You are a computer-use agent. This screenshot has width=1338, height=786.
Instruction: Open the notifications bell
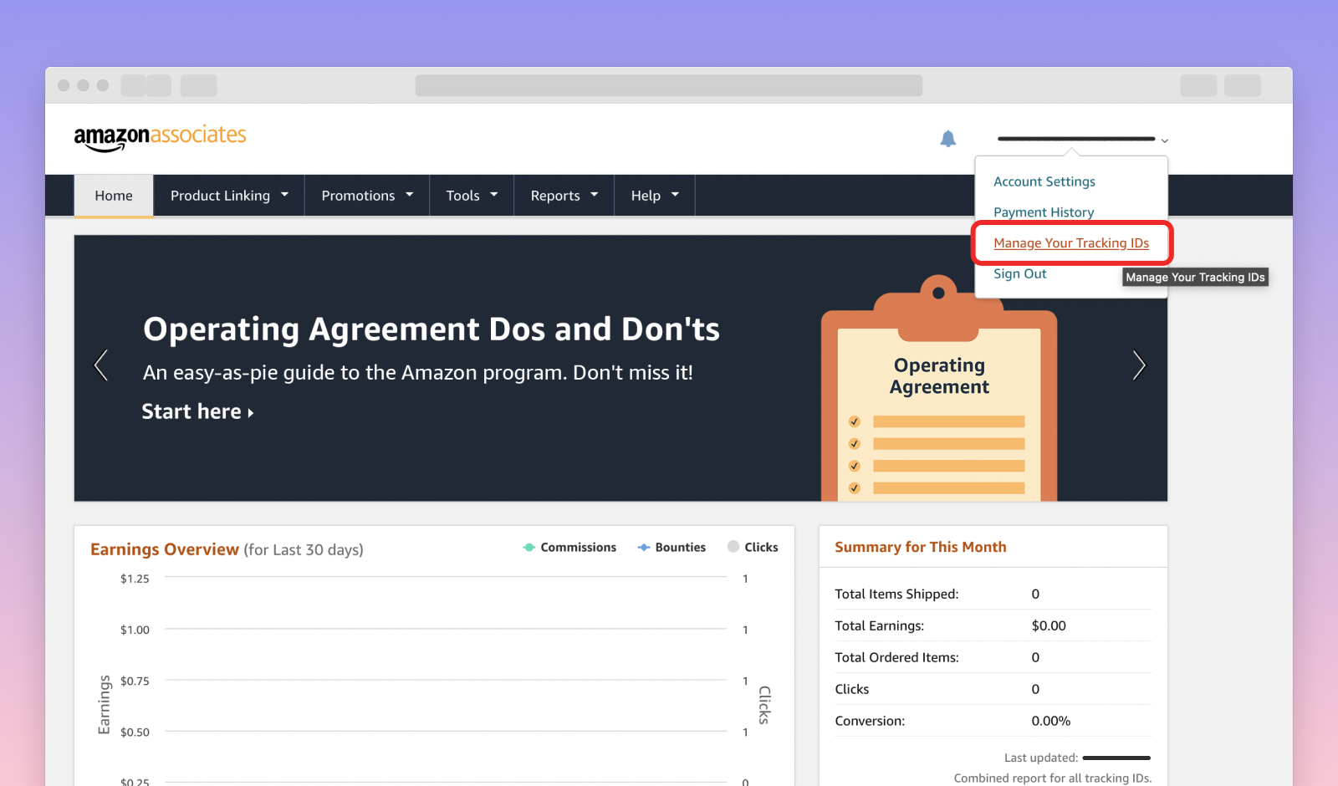click(x=947, y=139)
